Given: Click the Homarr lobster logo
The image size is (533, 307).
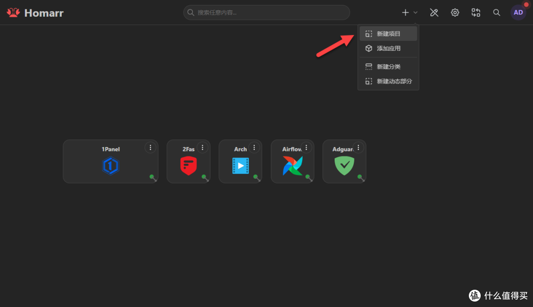Looking at the screenshot, I should pyautogui.click(x=13, y=12).
